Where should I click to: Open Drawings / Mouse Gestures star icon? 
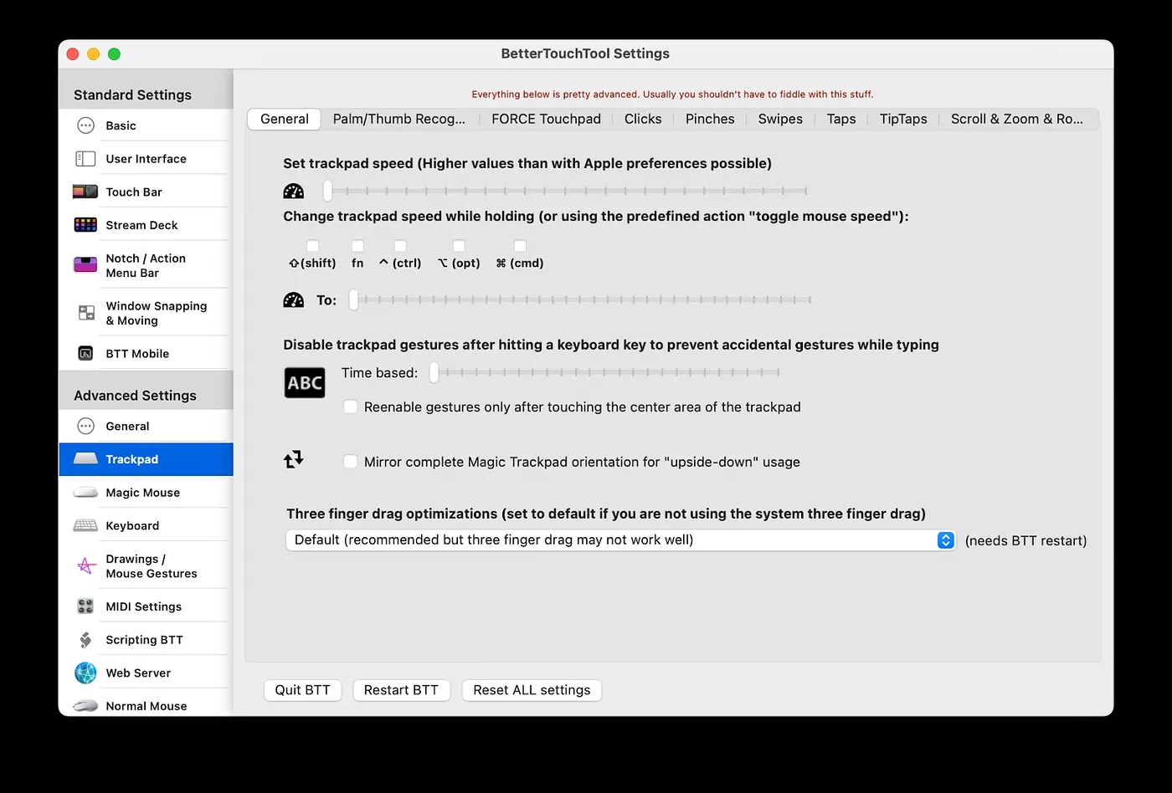(x=86, y=566)
